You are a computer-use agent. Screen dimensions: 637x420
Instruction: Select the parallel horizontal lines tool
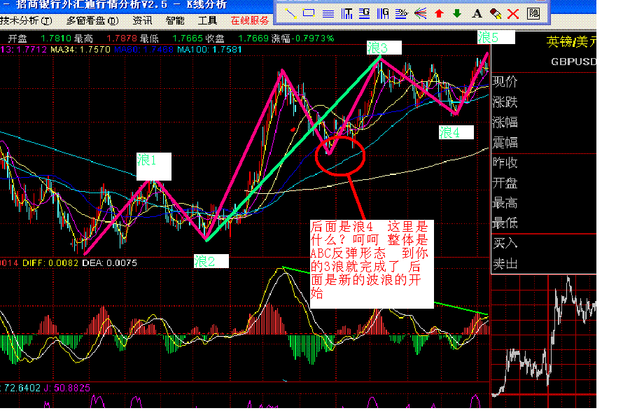pyautogui.click(x=328, y=14)
